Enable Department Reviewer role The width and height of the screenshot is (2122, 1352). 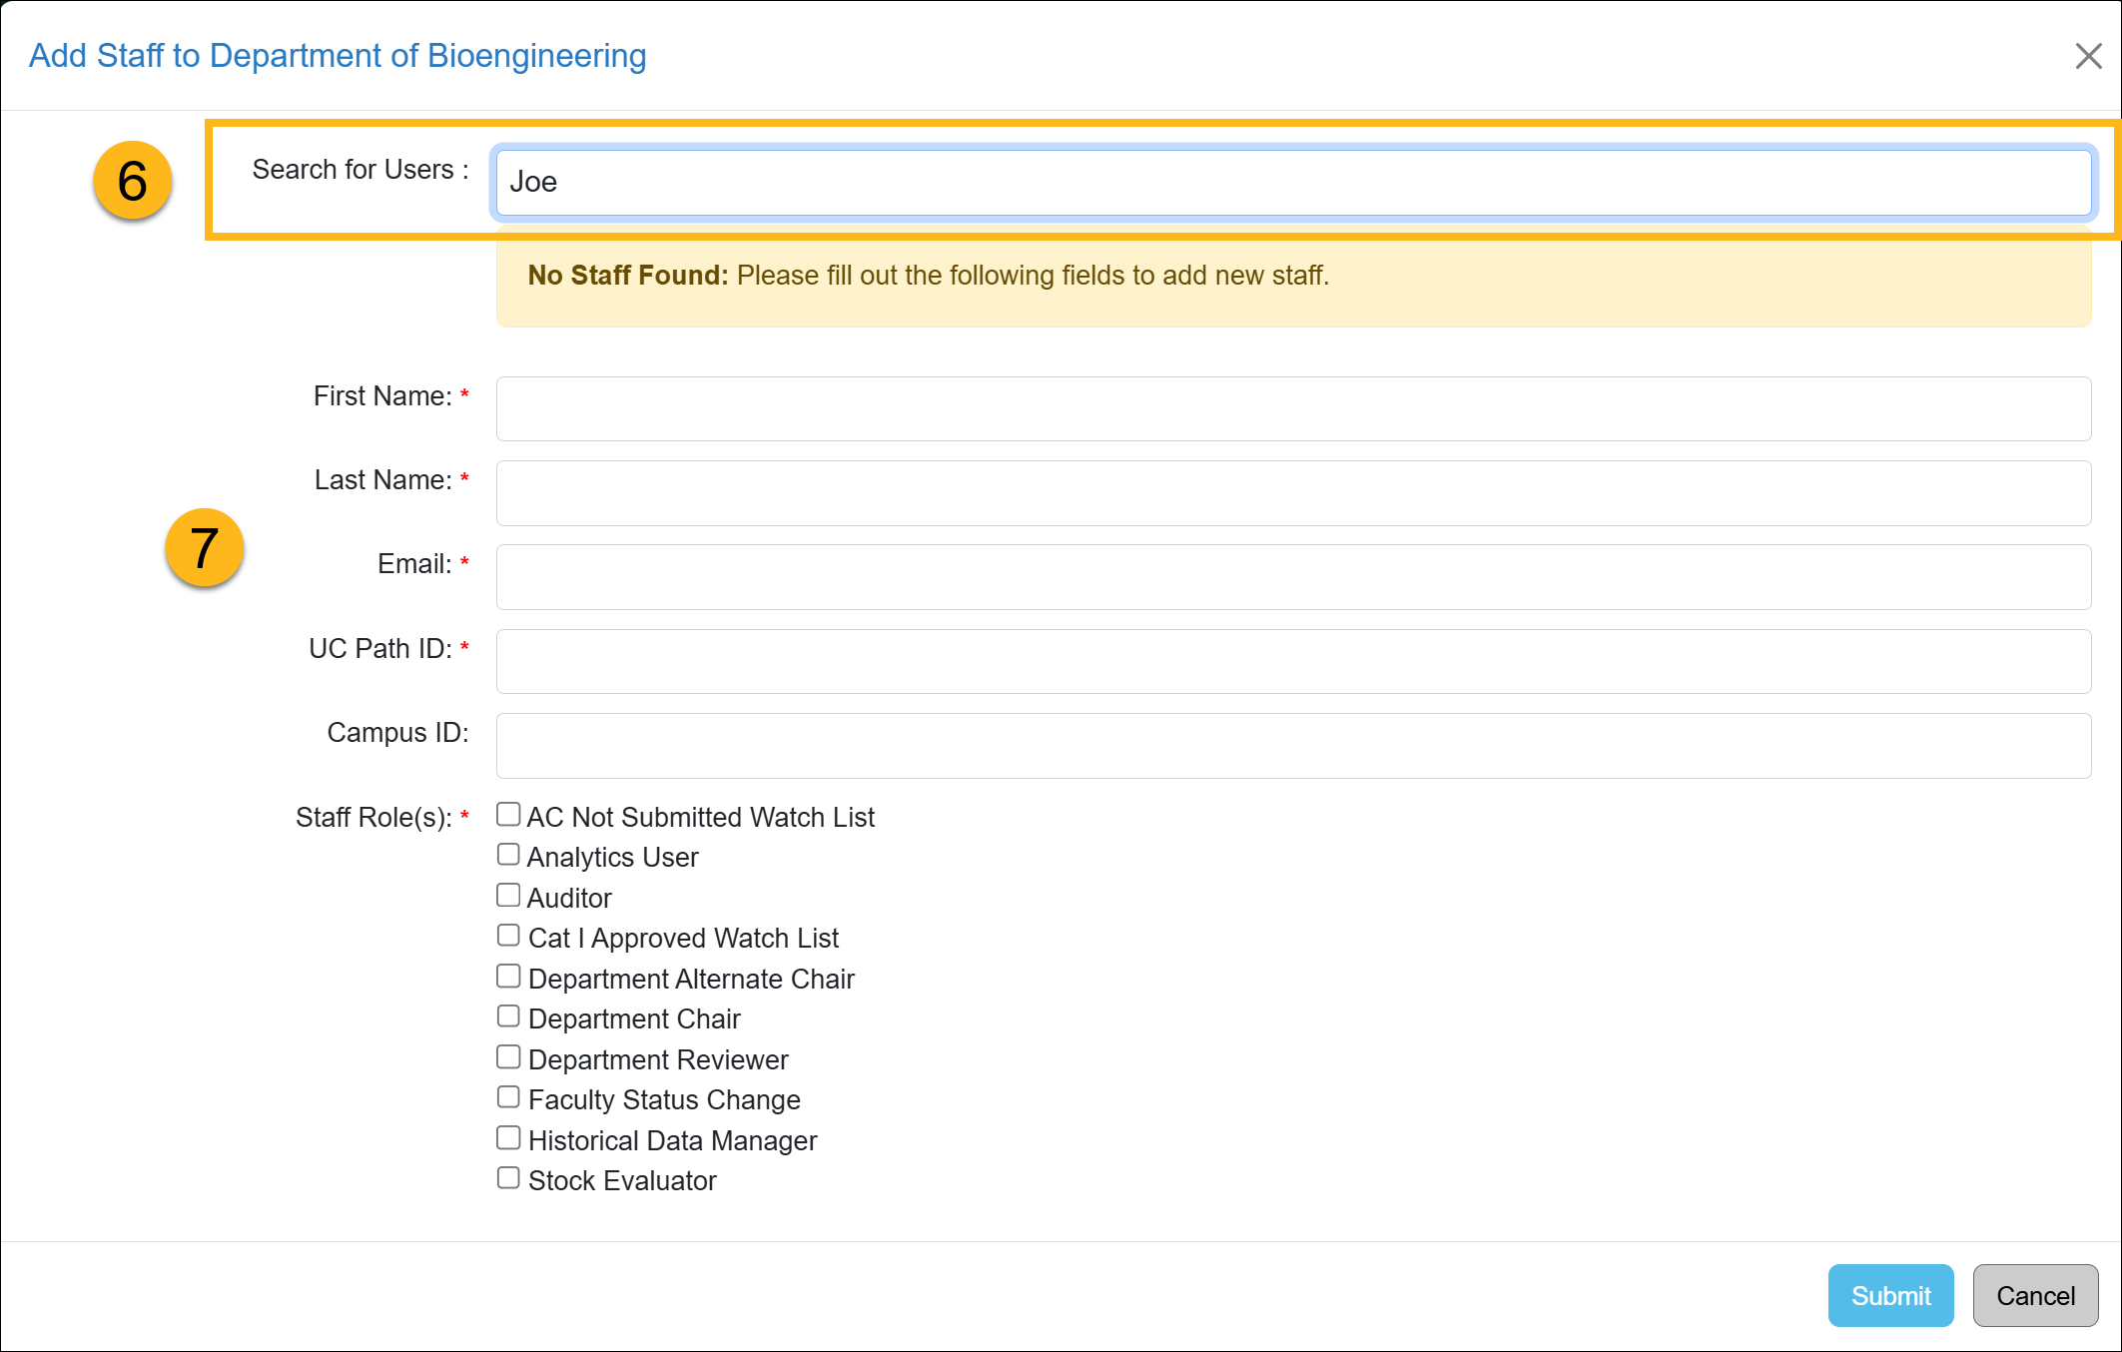tap(508, 1057)
